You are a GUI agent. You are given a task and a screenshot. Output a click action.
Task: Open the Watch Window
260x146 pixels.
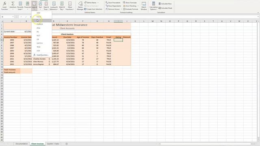coord(143,6)
